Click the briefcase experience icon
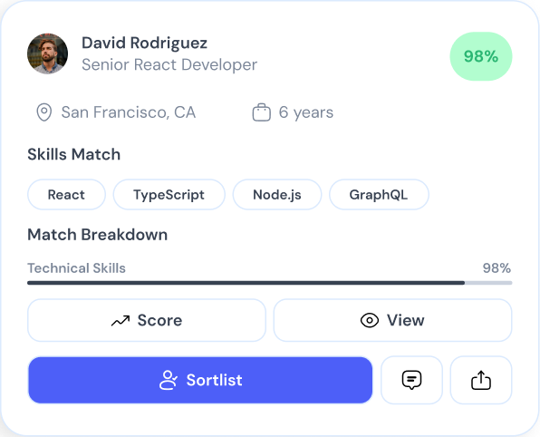This screenshot has height=437, width=540. (x=261, y=112)
